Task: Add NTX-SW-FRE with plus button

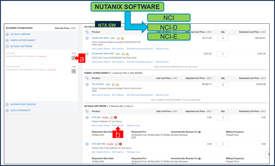Action: [74, 71]
